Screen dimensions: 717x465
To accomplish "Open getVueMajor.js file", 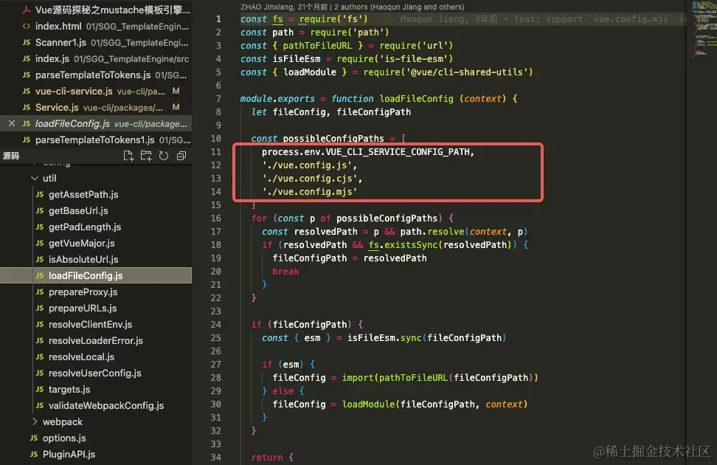I will coord(81,243).
